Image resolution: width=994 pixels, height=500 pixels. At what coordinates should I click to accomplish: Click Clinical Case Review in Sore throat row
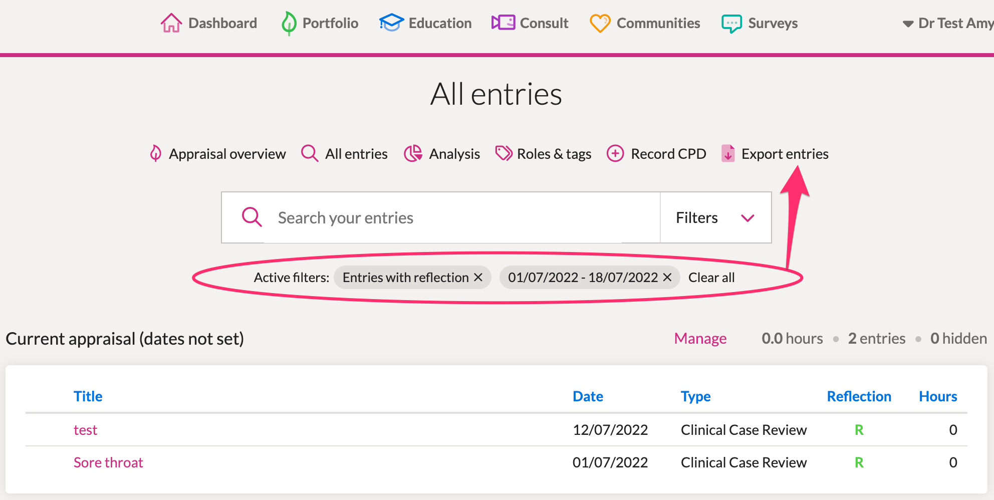[x=743, y=462]
